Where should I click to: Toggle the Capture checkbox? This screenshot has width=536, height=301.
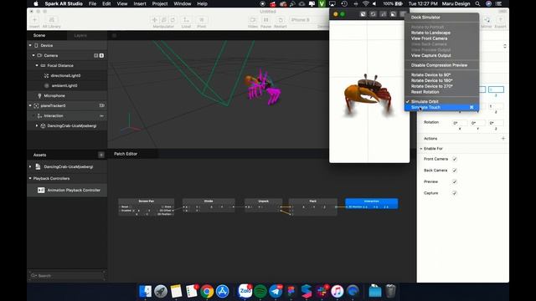pyautogui.click(x=455, y=193)
